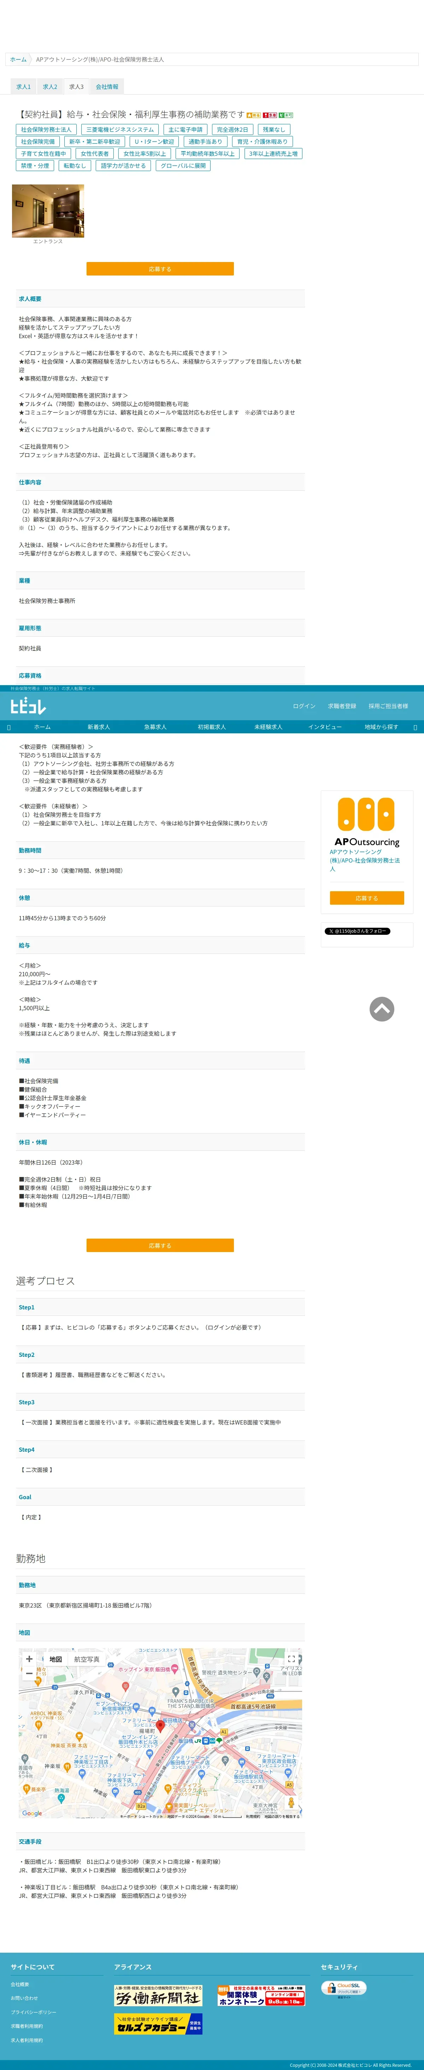
Task: Open the 未経験求人 navigation item
Action: click(x=269, y=727)
